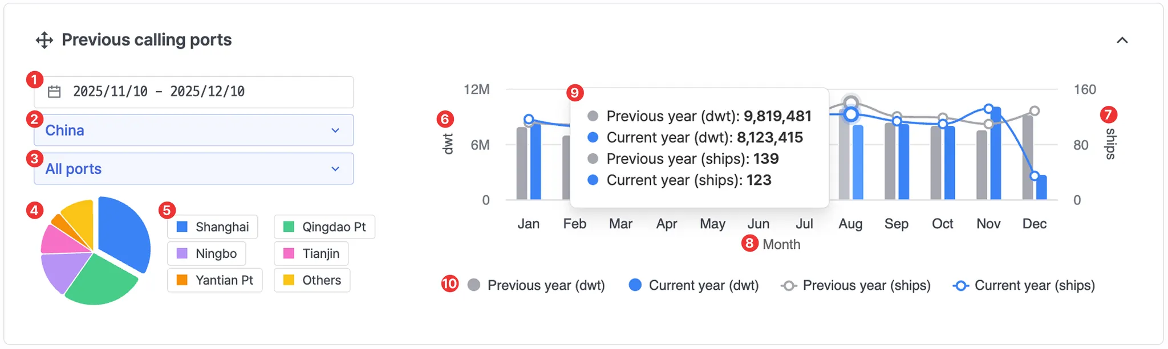The image size is (1168, 349).
Task: Click the calendar icon in date field
Action: point(54,92)
